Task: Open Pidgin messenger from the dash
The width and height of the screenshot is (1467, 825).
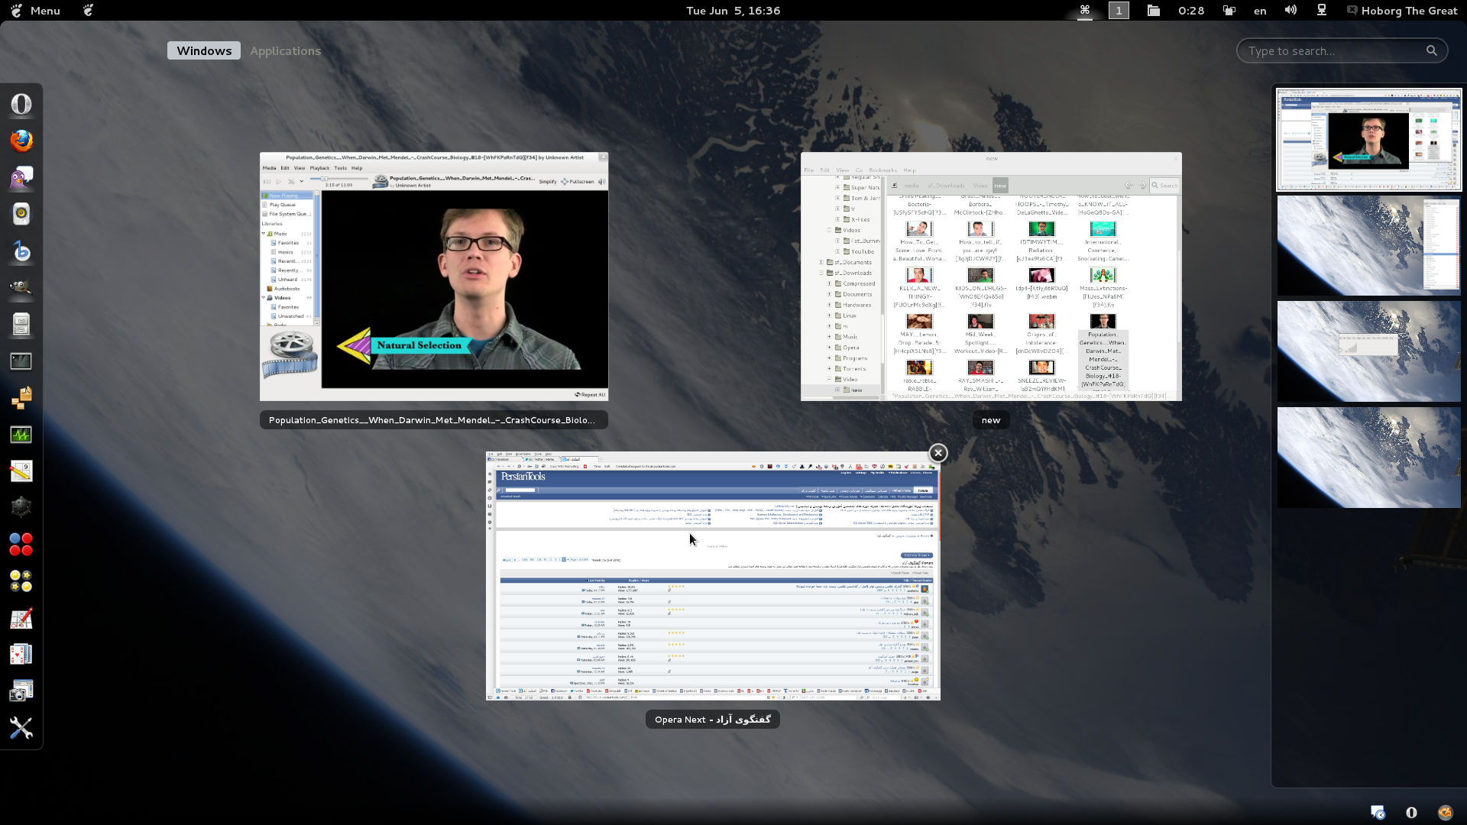Action: (21, 178)
